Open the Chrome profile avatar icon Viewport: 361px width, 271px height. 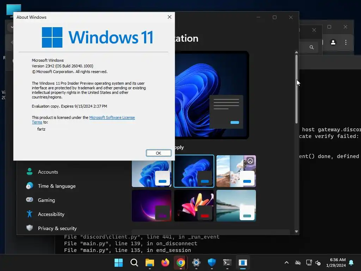point(333,42)
